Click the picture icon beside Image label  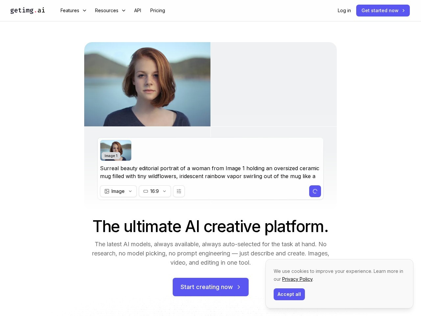tap(107, 191)
